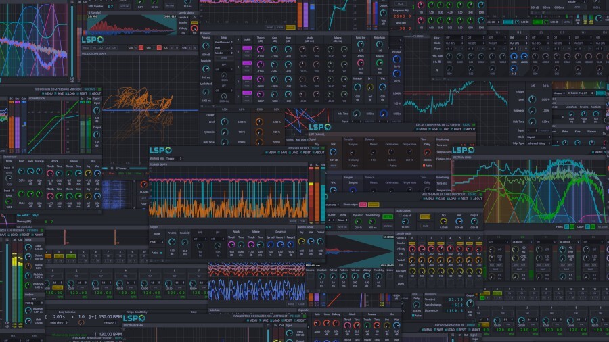Viewport: 609px width, 342px height.
Task: Open MENU in the Delay Compensator window
Action: (x=422, y=130)
